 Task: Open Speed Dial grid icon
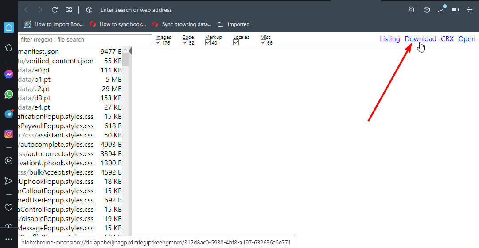(69, 10)
